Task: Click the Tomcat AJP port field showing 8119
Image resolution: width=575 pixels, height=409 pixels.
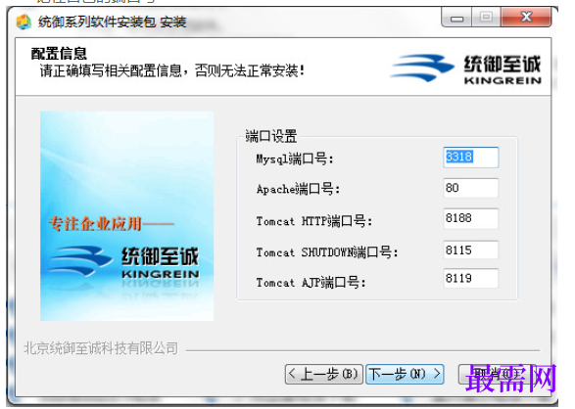Action: click(x=471, y=278)
